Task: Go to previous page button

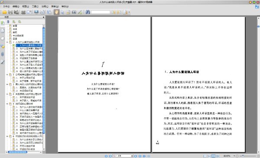Action: (110, 156)
